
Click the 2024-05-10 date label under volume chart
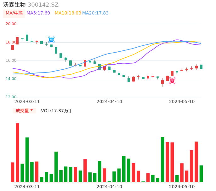(182, 187)
